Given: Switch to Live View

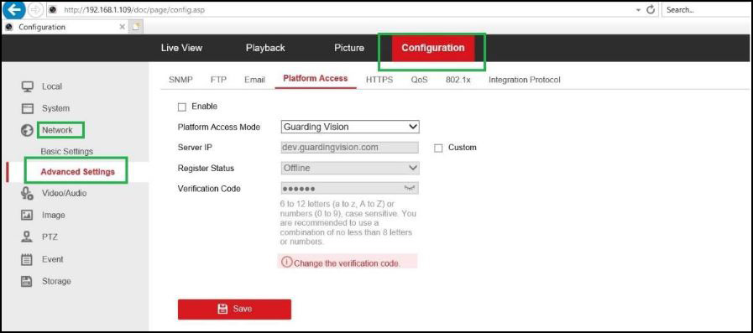Looking at the screenshot, I should (x=181, y=48).
